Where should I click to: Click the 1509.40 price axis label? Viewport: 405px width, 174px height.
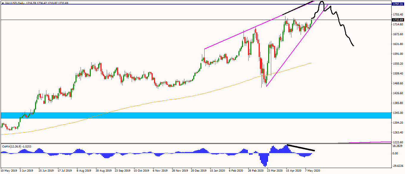pos(398,74)
